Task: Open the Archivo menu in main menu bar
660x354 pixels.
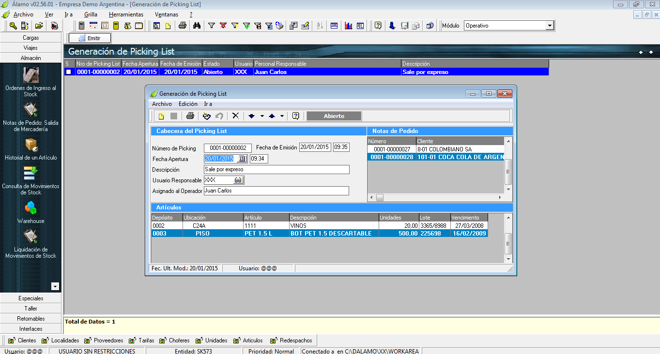Action: [x=23, y=15]
